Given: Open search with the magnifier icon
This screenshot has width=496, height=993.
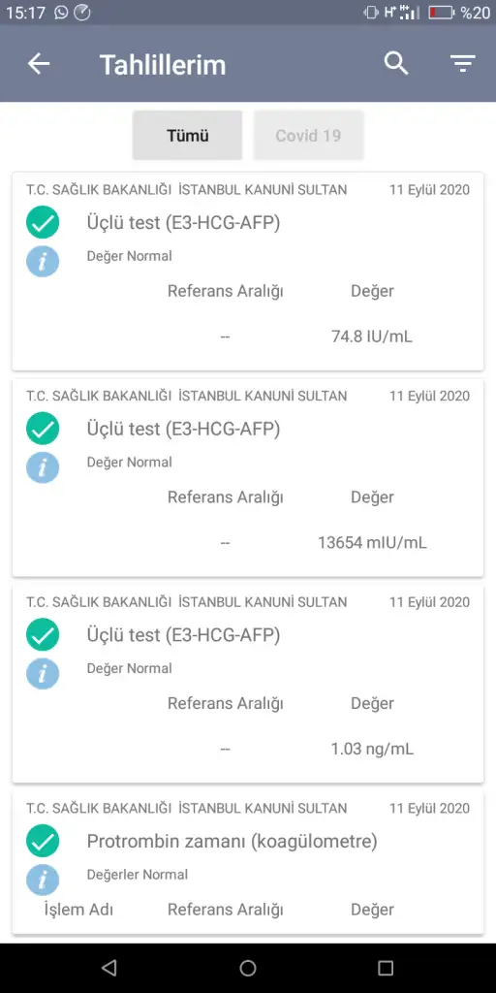Looking at the screenshot, I should [396, 63].
